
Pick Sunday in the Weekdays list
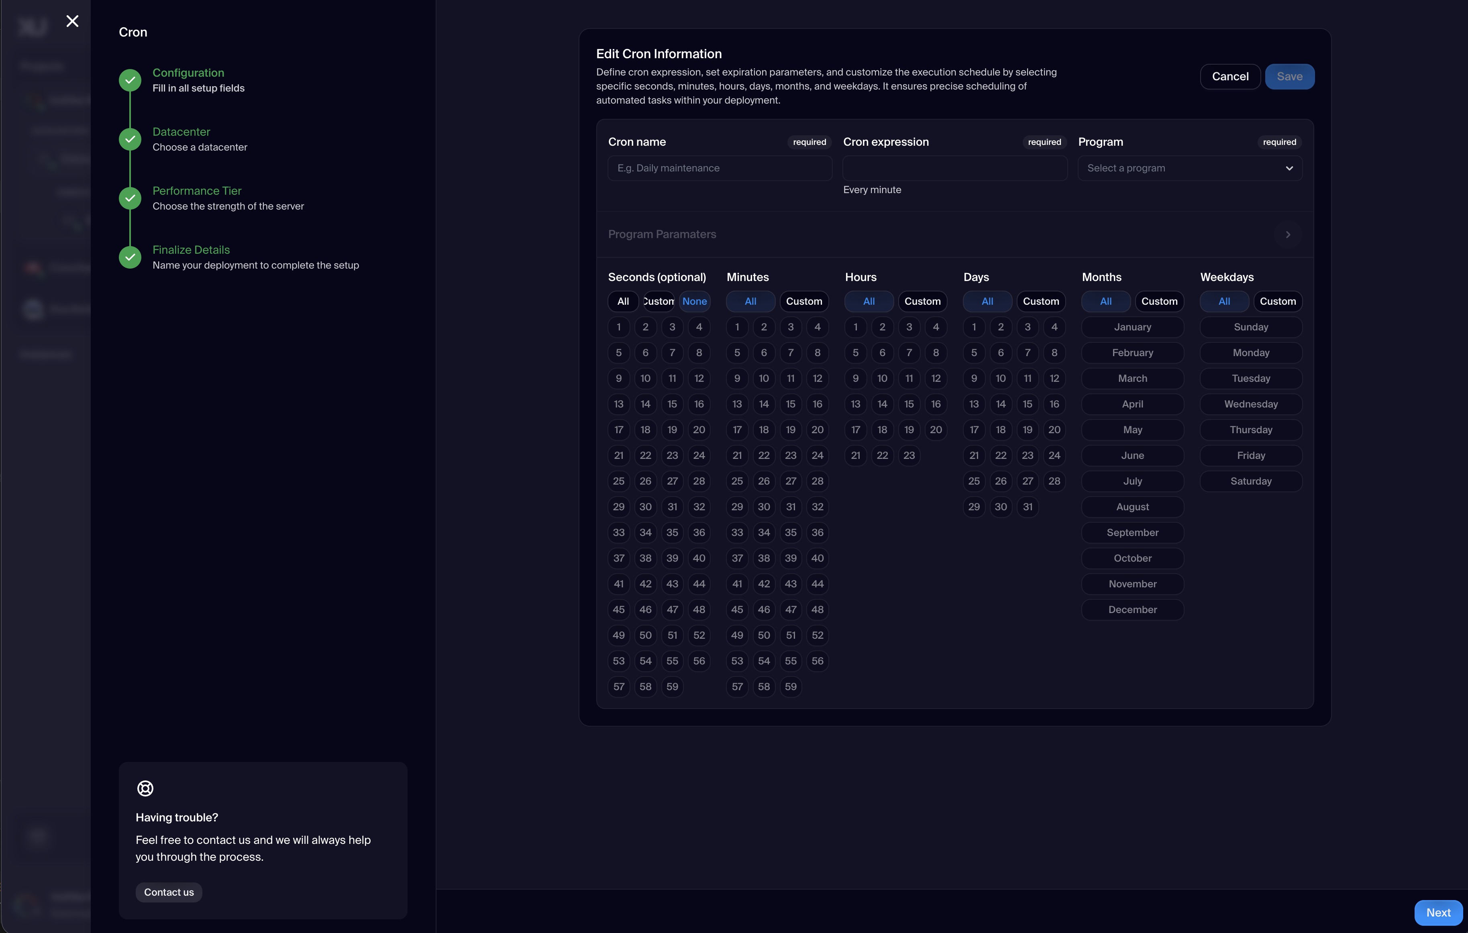pos(1251,327)
